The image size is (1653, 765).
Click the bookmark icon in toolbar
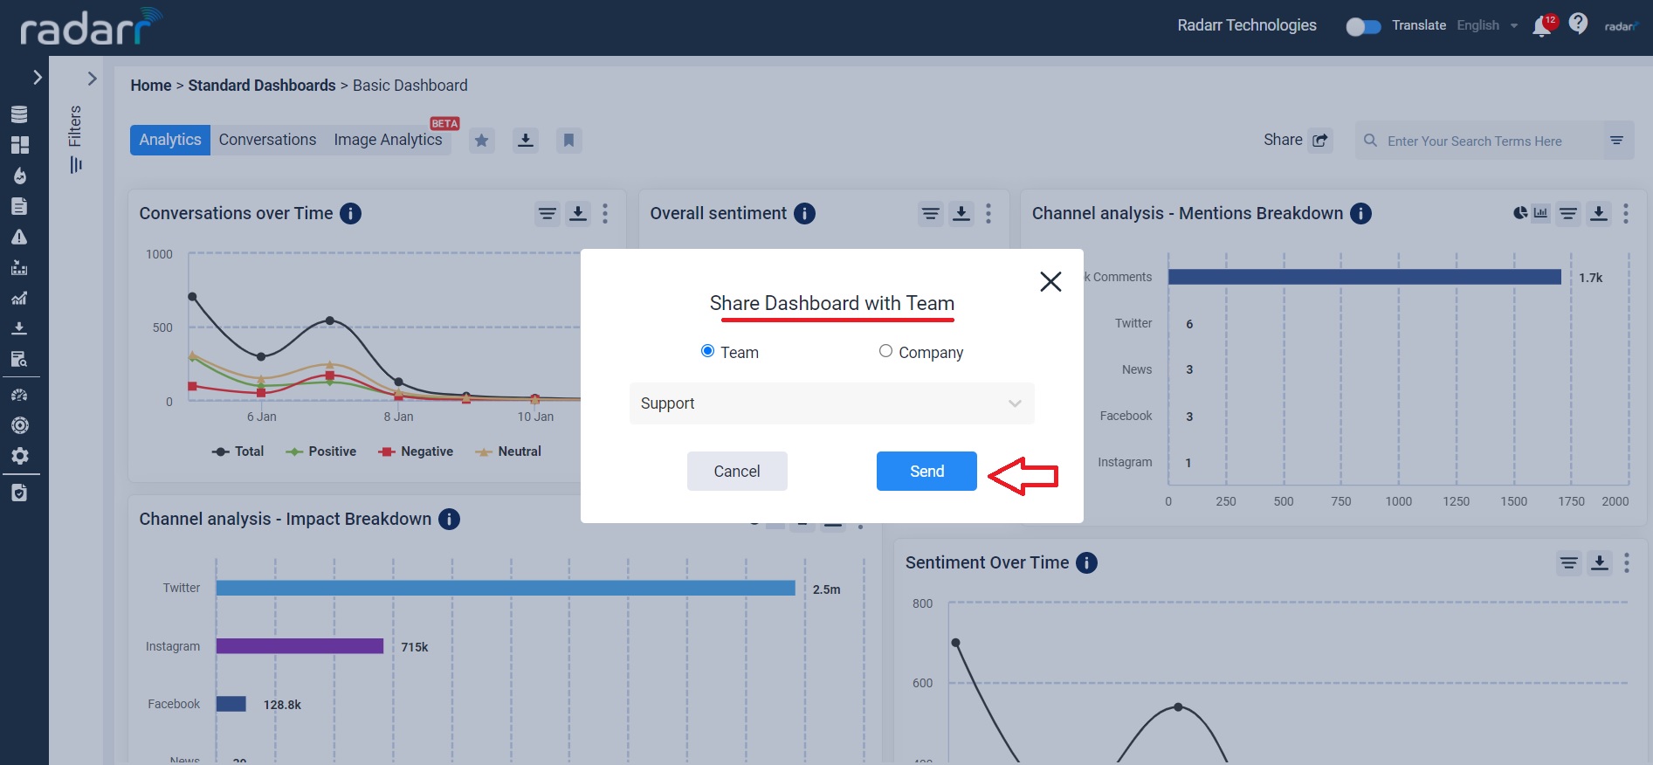click(568, 140)
